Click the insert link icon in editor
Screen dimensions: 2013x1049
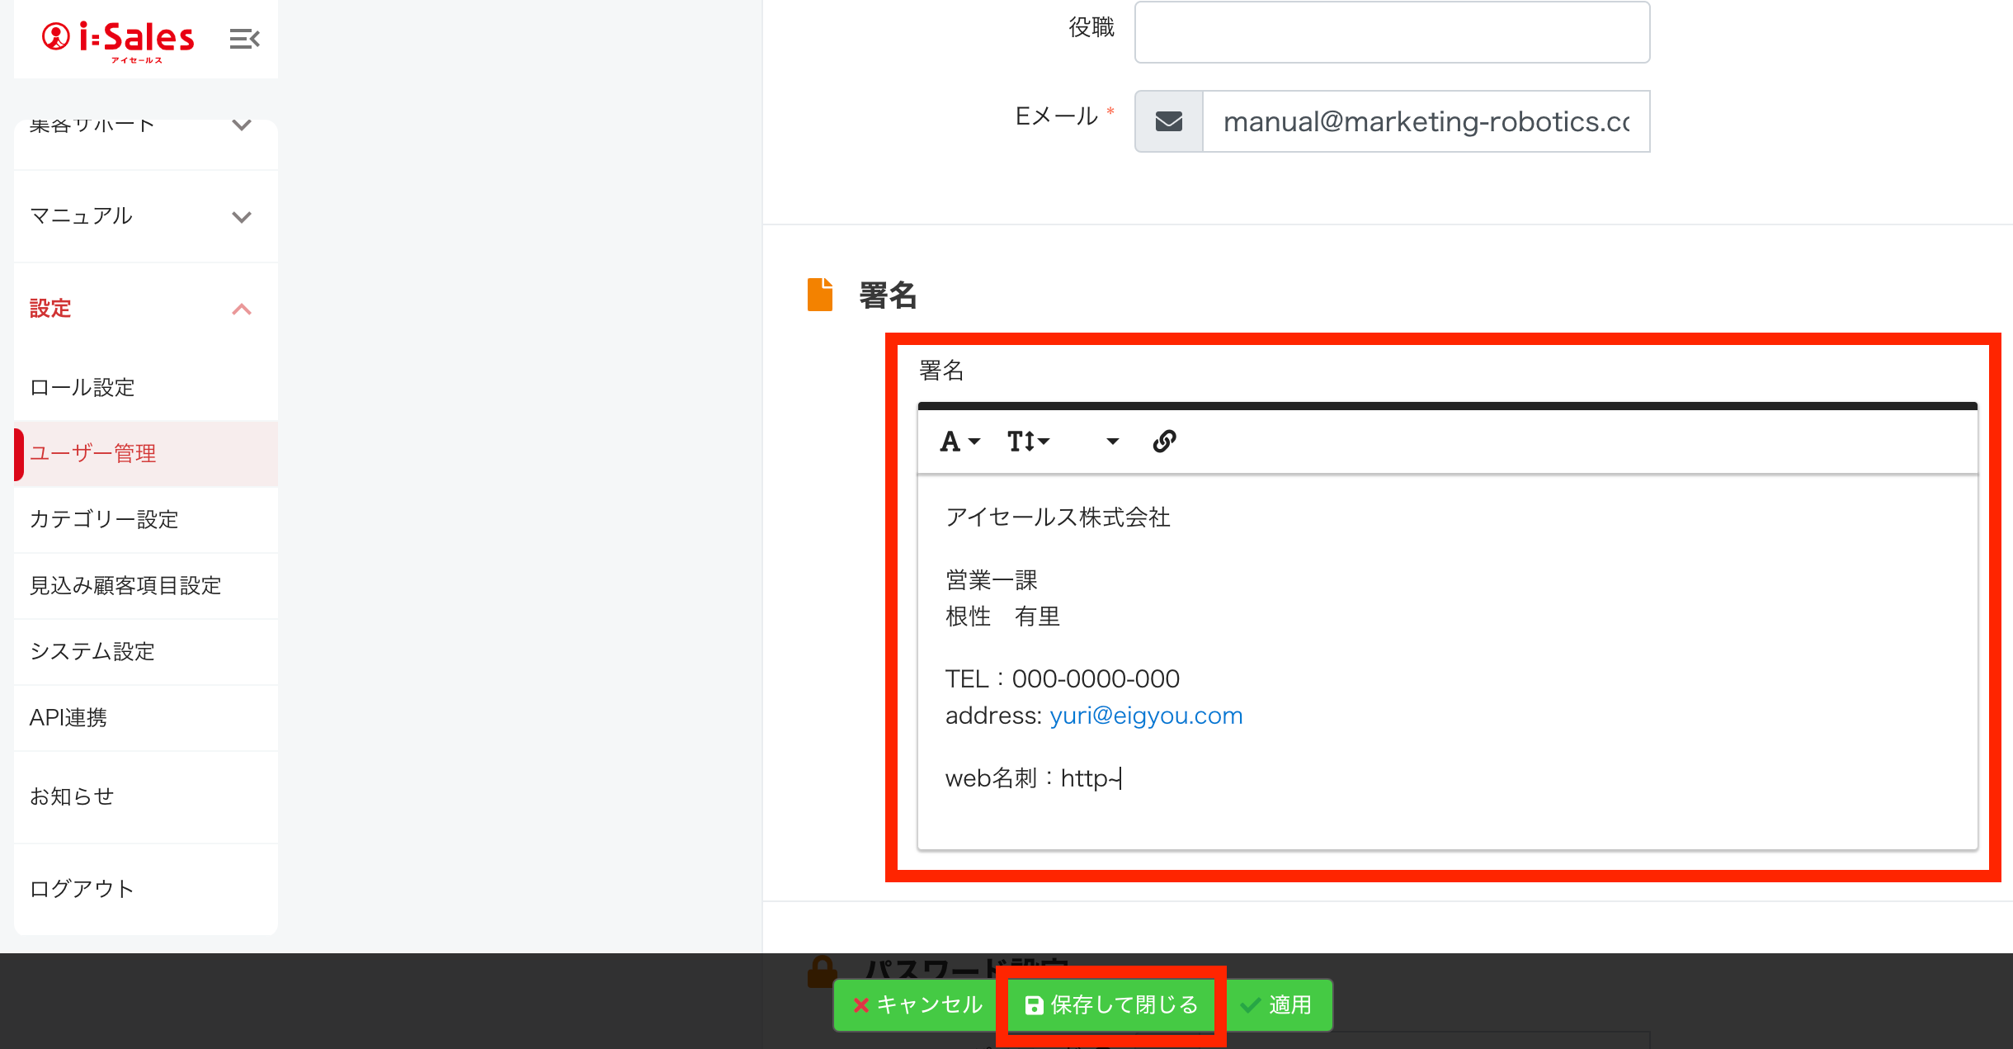point(1164,442)
